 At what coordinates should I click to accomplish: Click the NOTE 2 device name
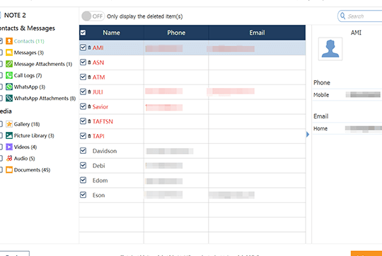[x=15, y=15]
